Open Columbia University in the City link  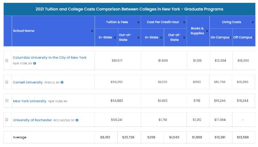pos(50,58)
